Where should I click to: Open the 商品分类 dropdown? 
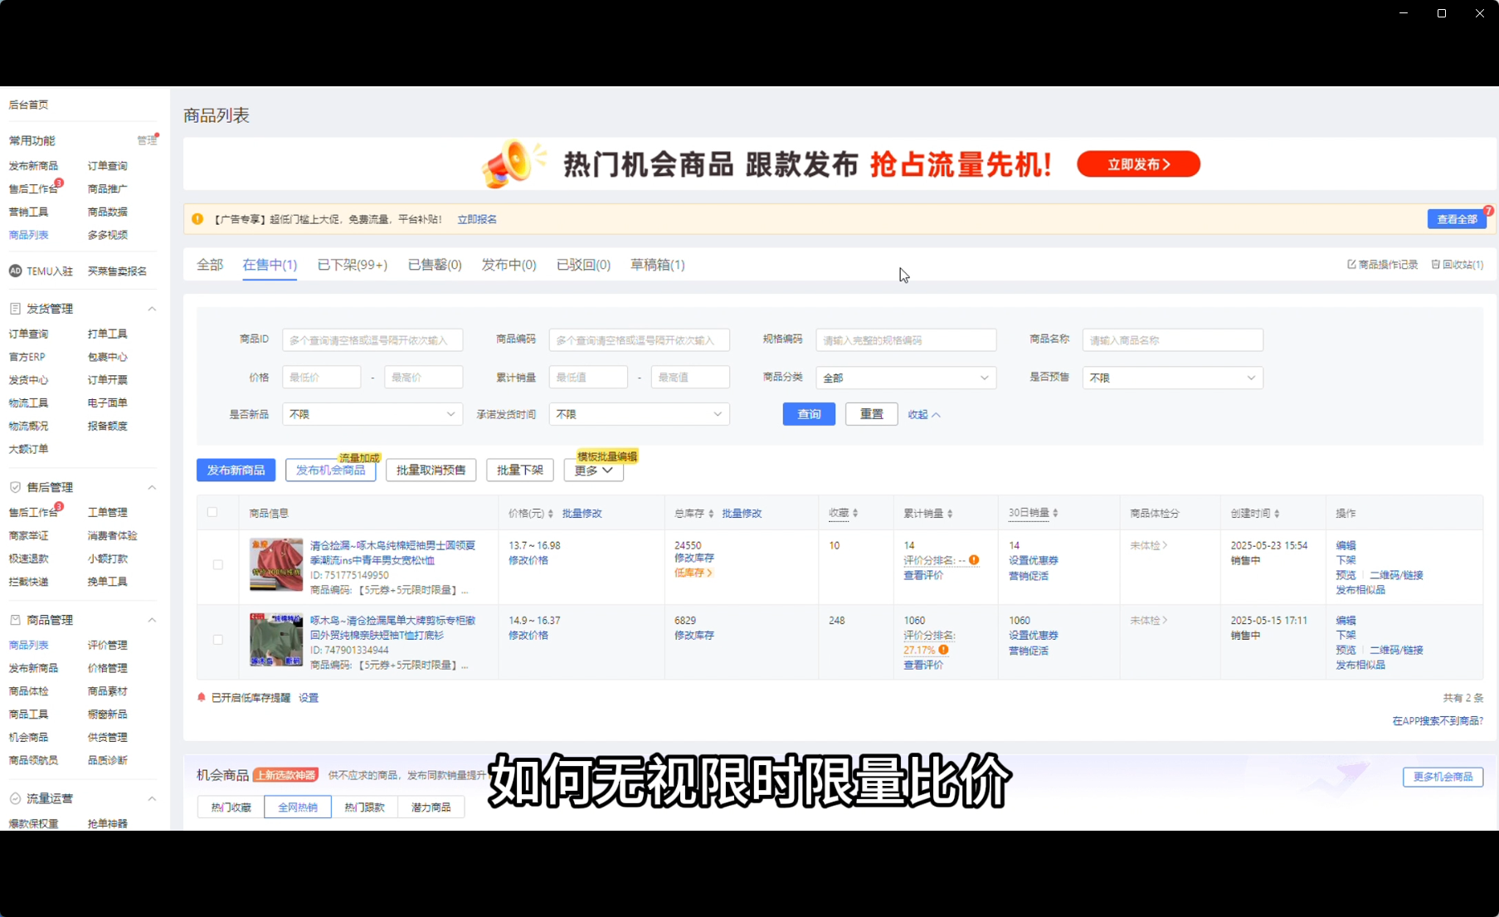(904, 377)
